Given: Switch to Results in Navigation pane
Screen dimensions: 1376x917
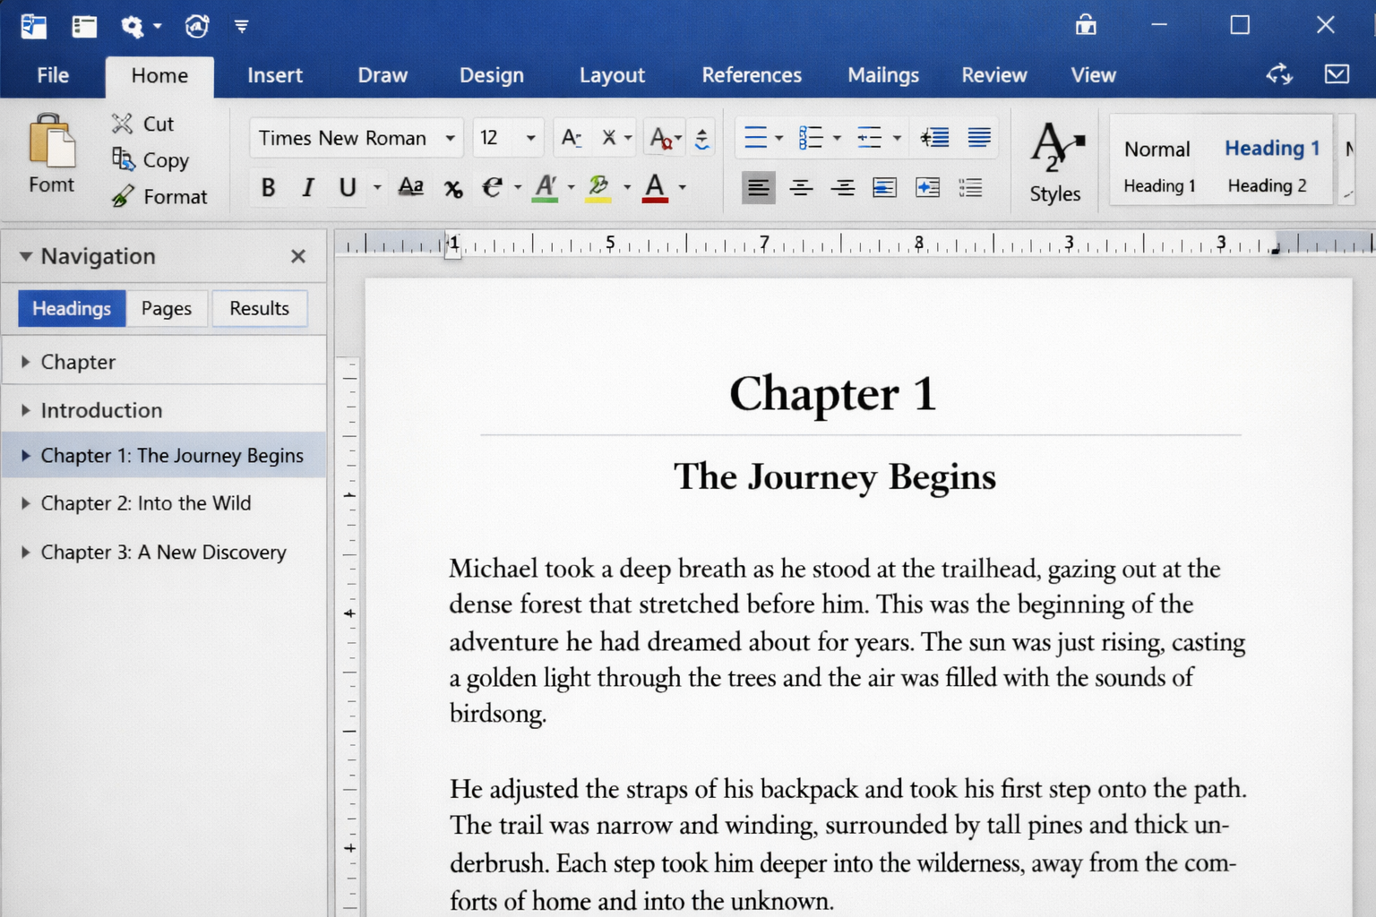Looking at the screenshot, I should 260,308.
